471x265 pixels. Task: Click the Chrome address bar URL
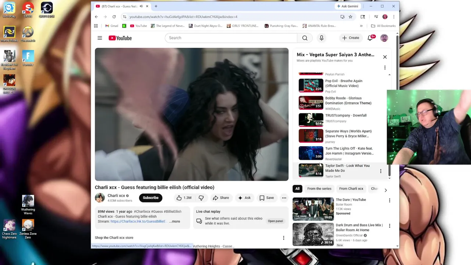(183, 17)
